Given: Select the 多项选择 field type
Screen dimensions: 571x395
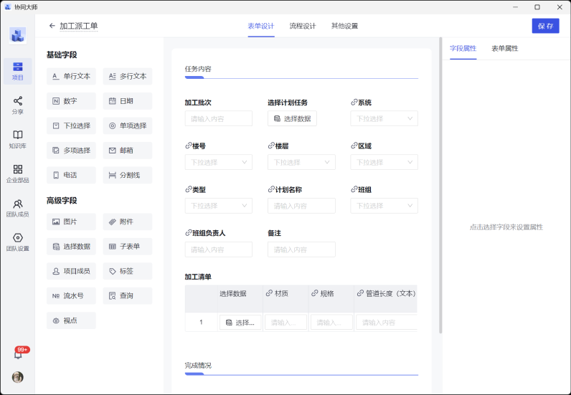Looking at the screenshot, I should coord(71,151).
